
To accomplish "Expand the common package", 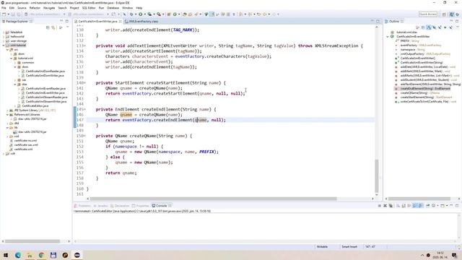I will [15, 63].
